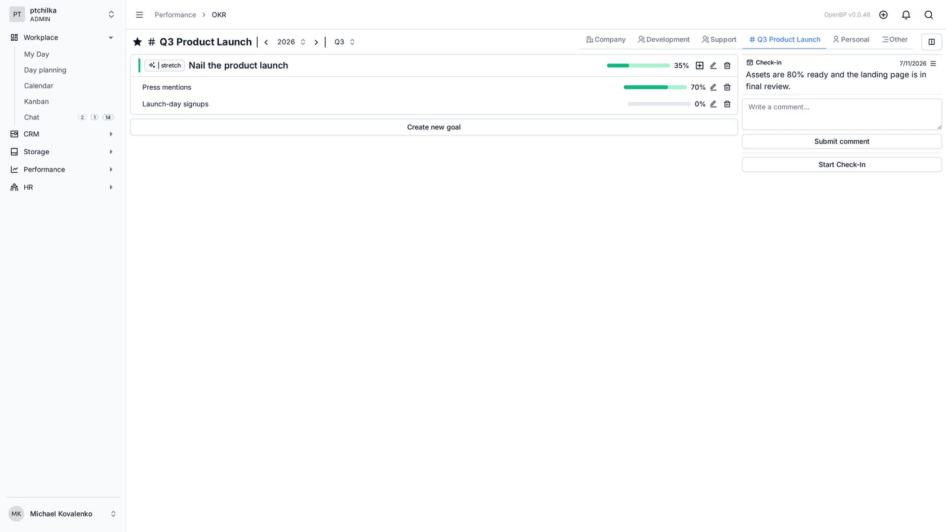
Task: Open My Day in sidebar
Action: [x=37, y=54]
